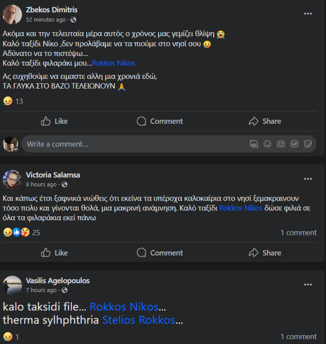View the 1 comment on Victoria Salamsa's post
The width and height of the screenshot is (326, 344).
click(x=299, y=233)
